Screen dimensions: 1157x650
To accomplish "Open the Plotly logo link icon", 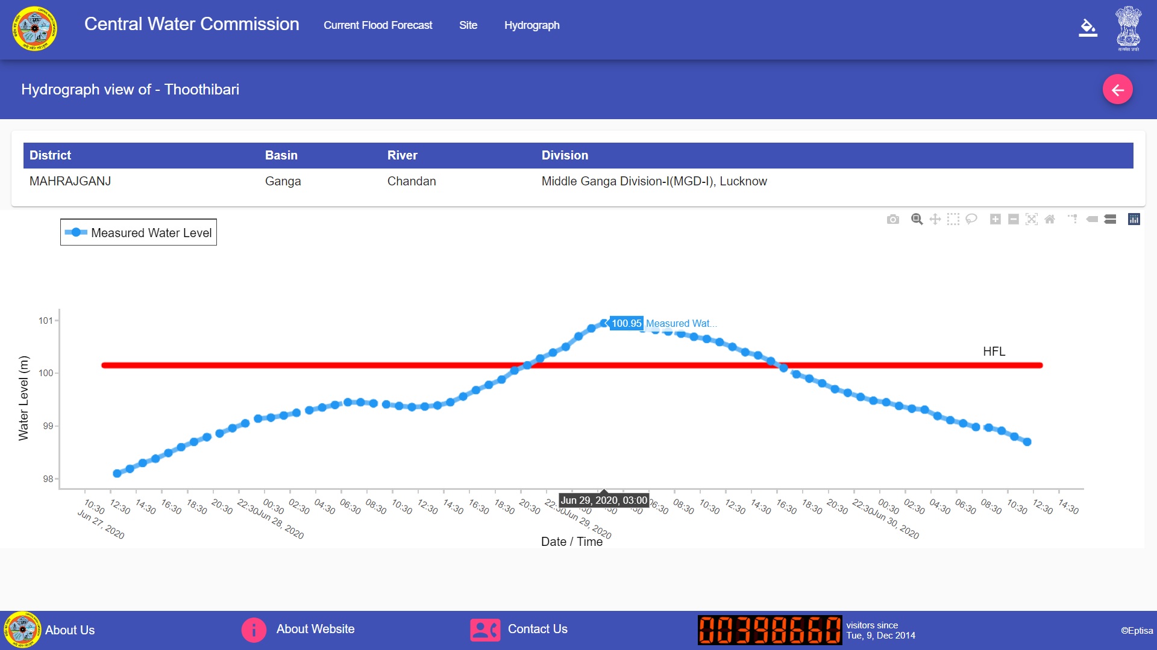I will [1133, 219].
